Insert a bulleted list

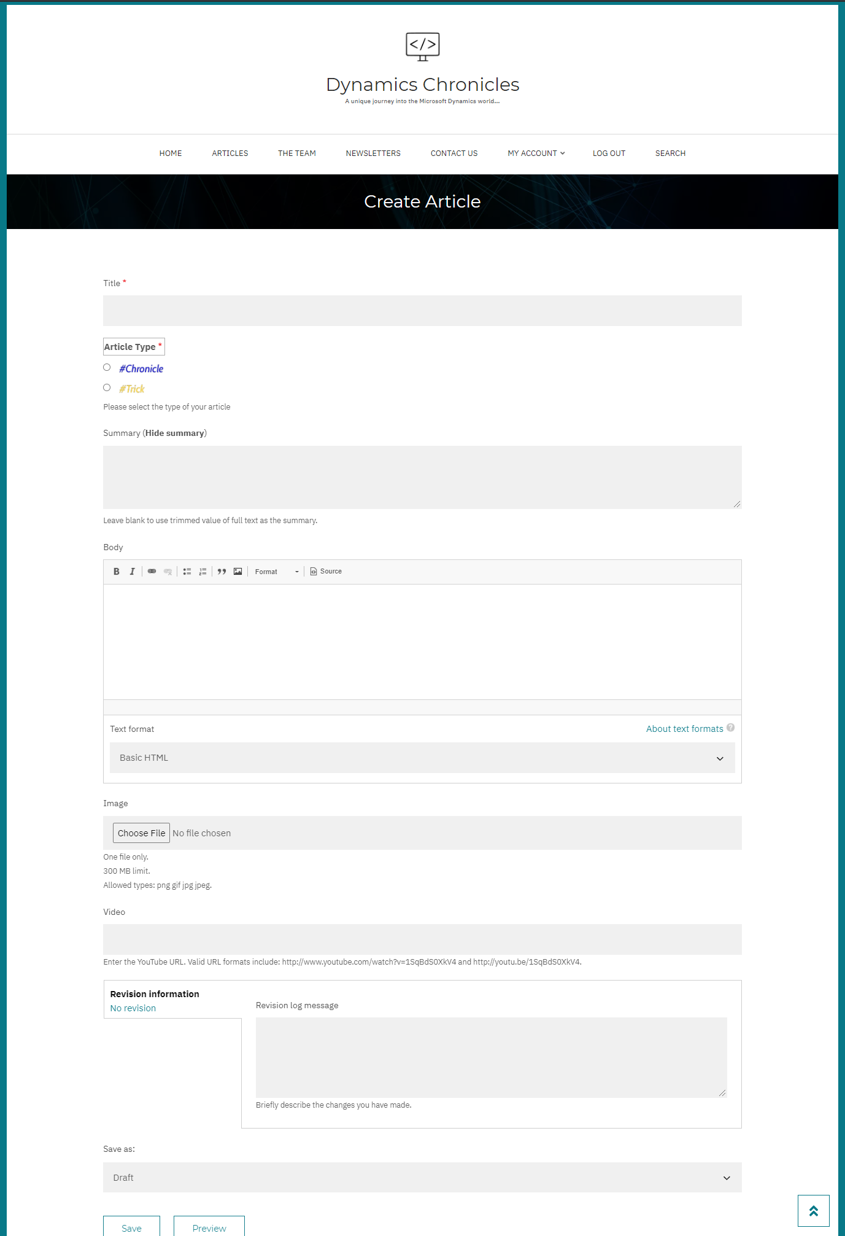(x=187, y=572)
